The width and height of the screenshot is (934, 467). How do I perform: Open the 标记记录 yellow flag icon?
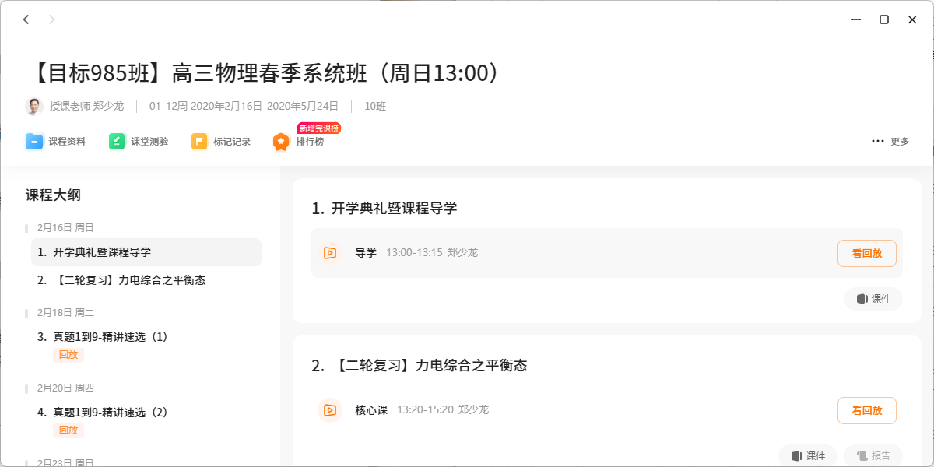coord(200,141)
